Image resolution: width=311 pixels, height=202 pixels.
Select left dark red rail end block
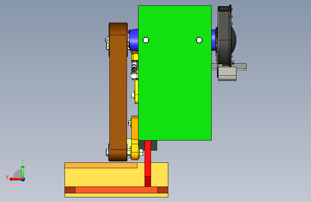point(70,190)
